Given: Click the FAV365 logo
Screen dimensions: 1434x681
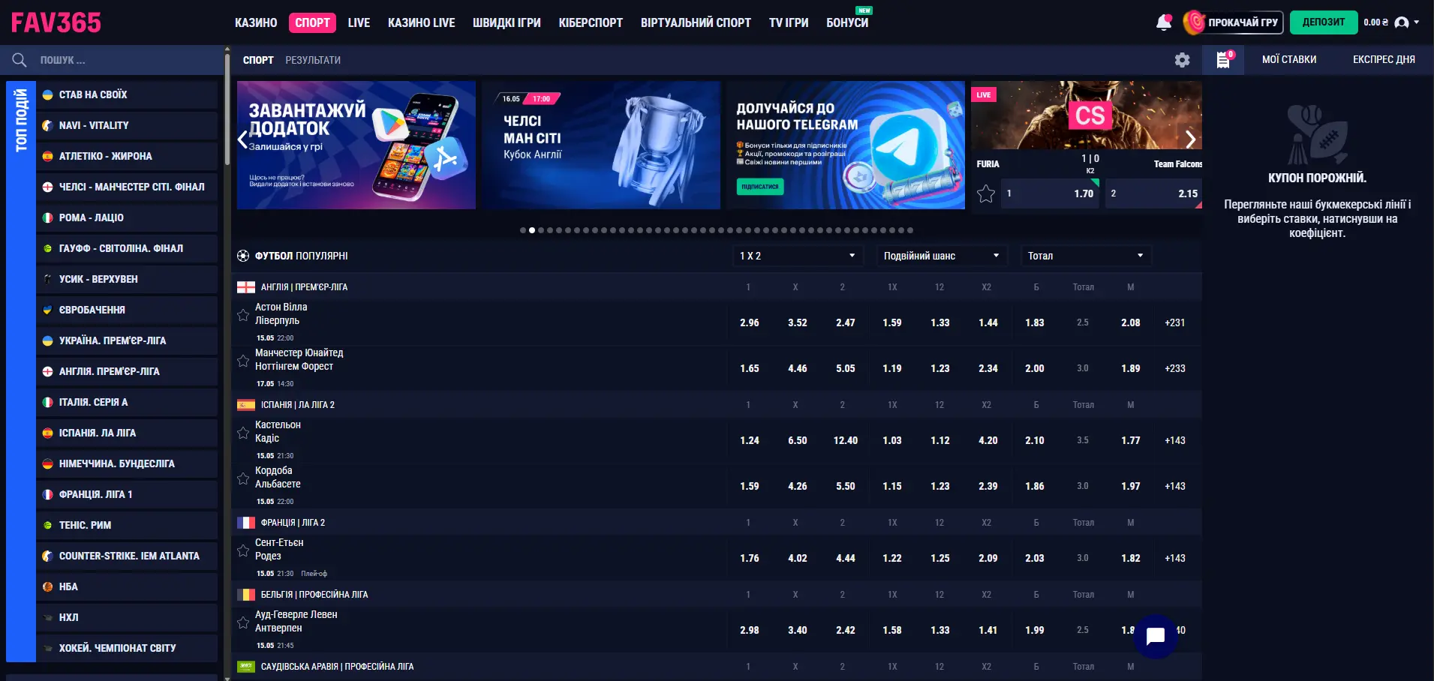Looking at the screenshot, I should pyautogui.click(x=56, y=22).
